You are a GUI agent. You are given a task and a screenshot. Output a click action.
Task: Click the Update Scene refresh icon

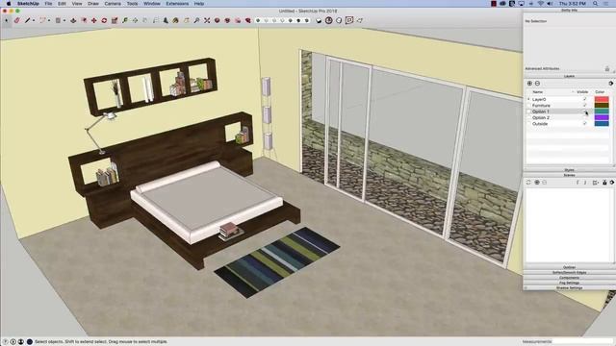[x=528, y=183]
